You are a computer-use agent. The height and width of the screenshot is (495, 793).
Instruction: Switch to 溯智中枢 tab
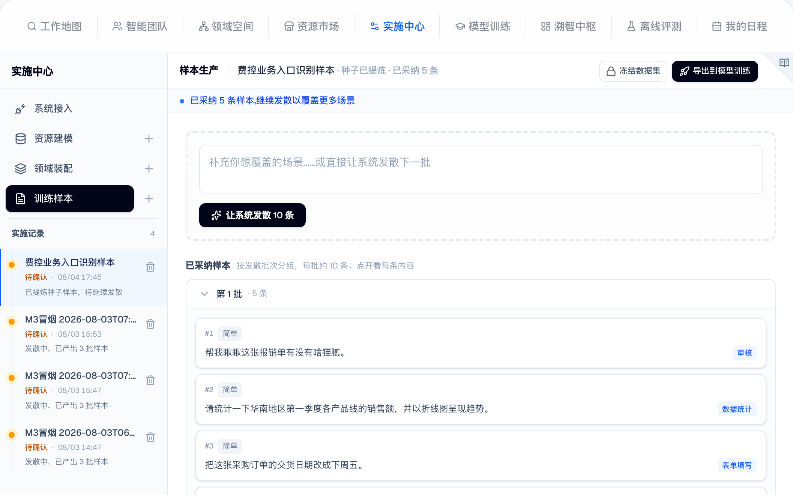(x=568, y=26)
